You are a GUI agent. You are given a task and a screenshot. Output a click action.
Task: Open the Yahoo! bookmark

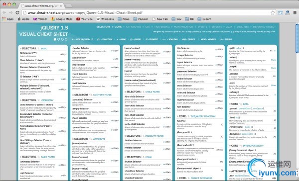40,19
